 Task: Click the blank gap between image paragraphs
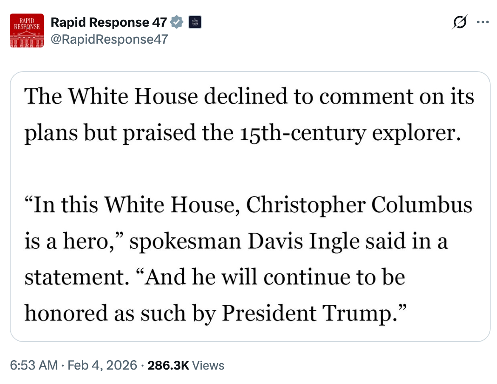[x=249, y=170]
